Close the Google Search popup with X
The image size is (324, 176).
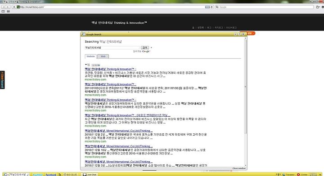click(243, 34)
